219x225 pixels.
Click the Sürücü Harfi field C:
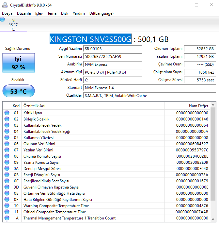coord(113,80)
